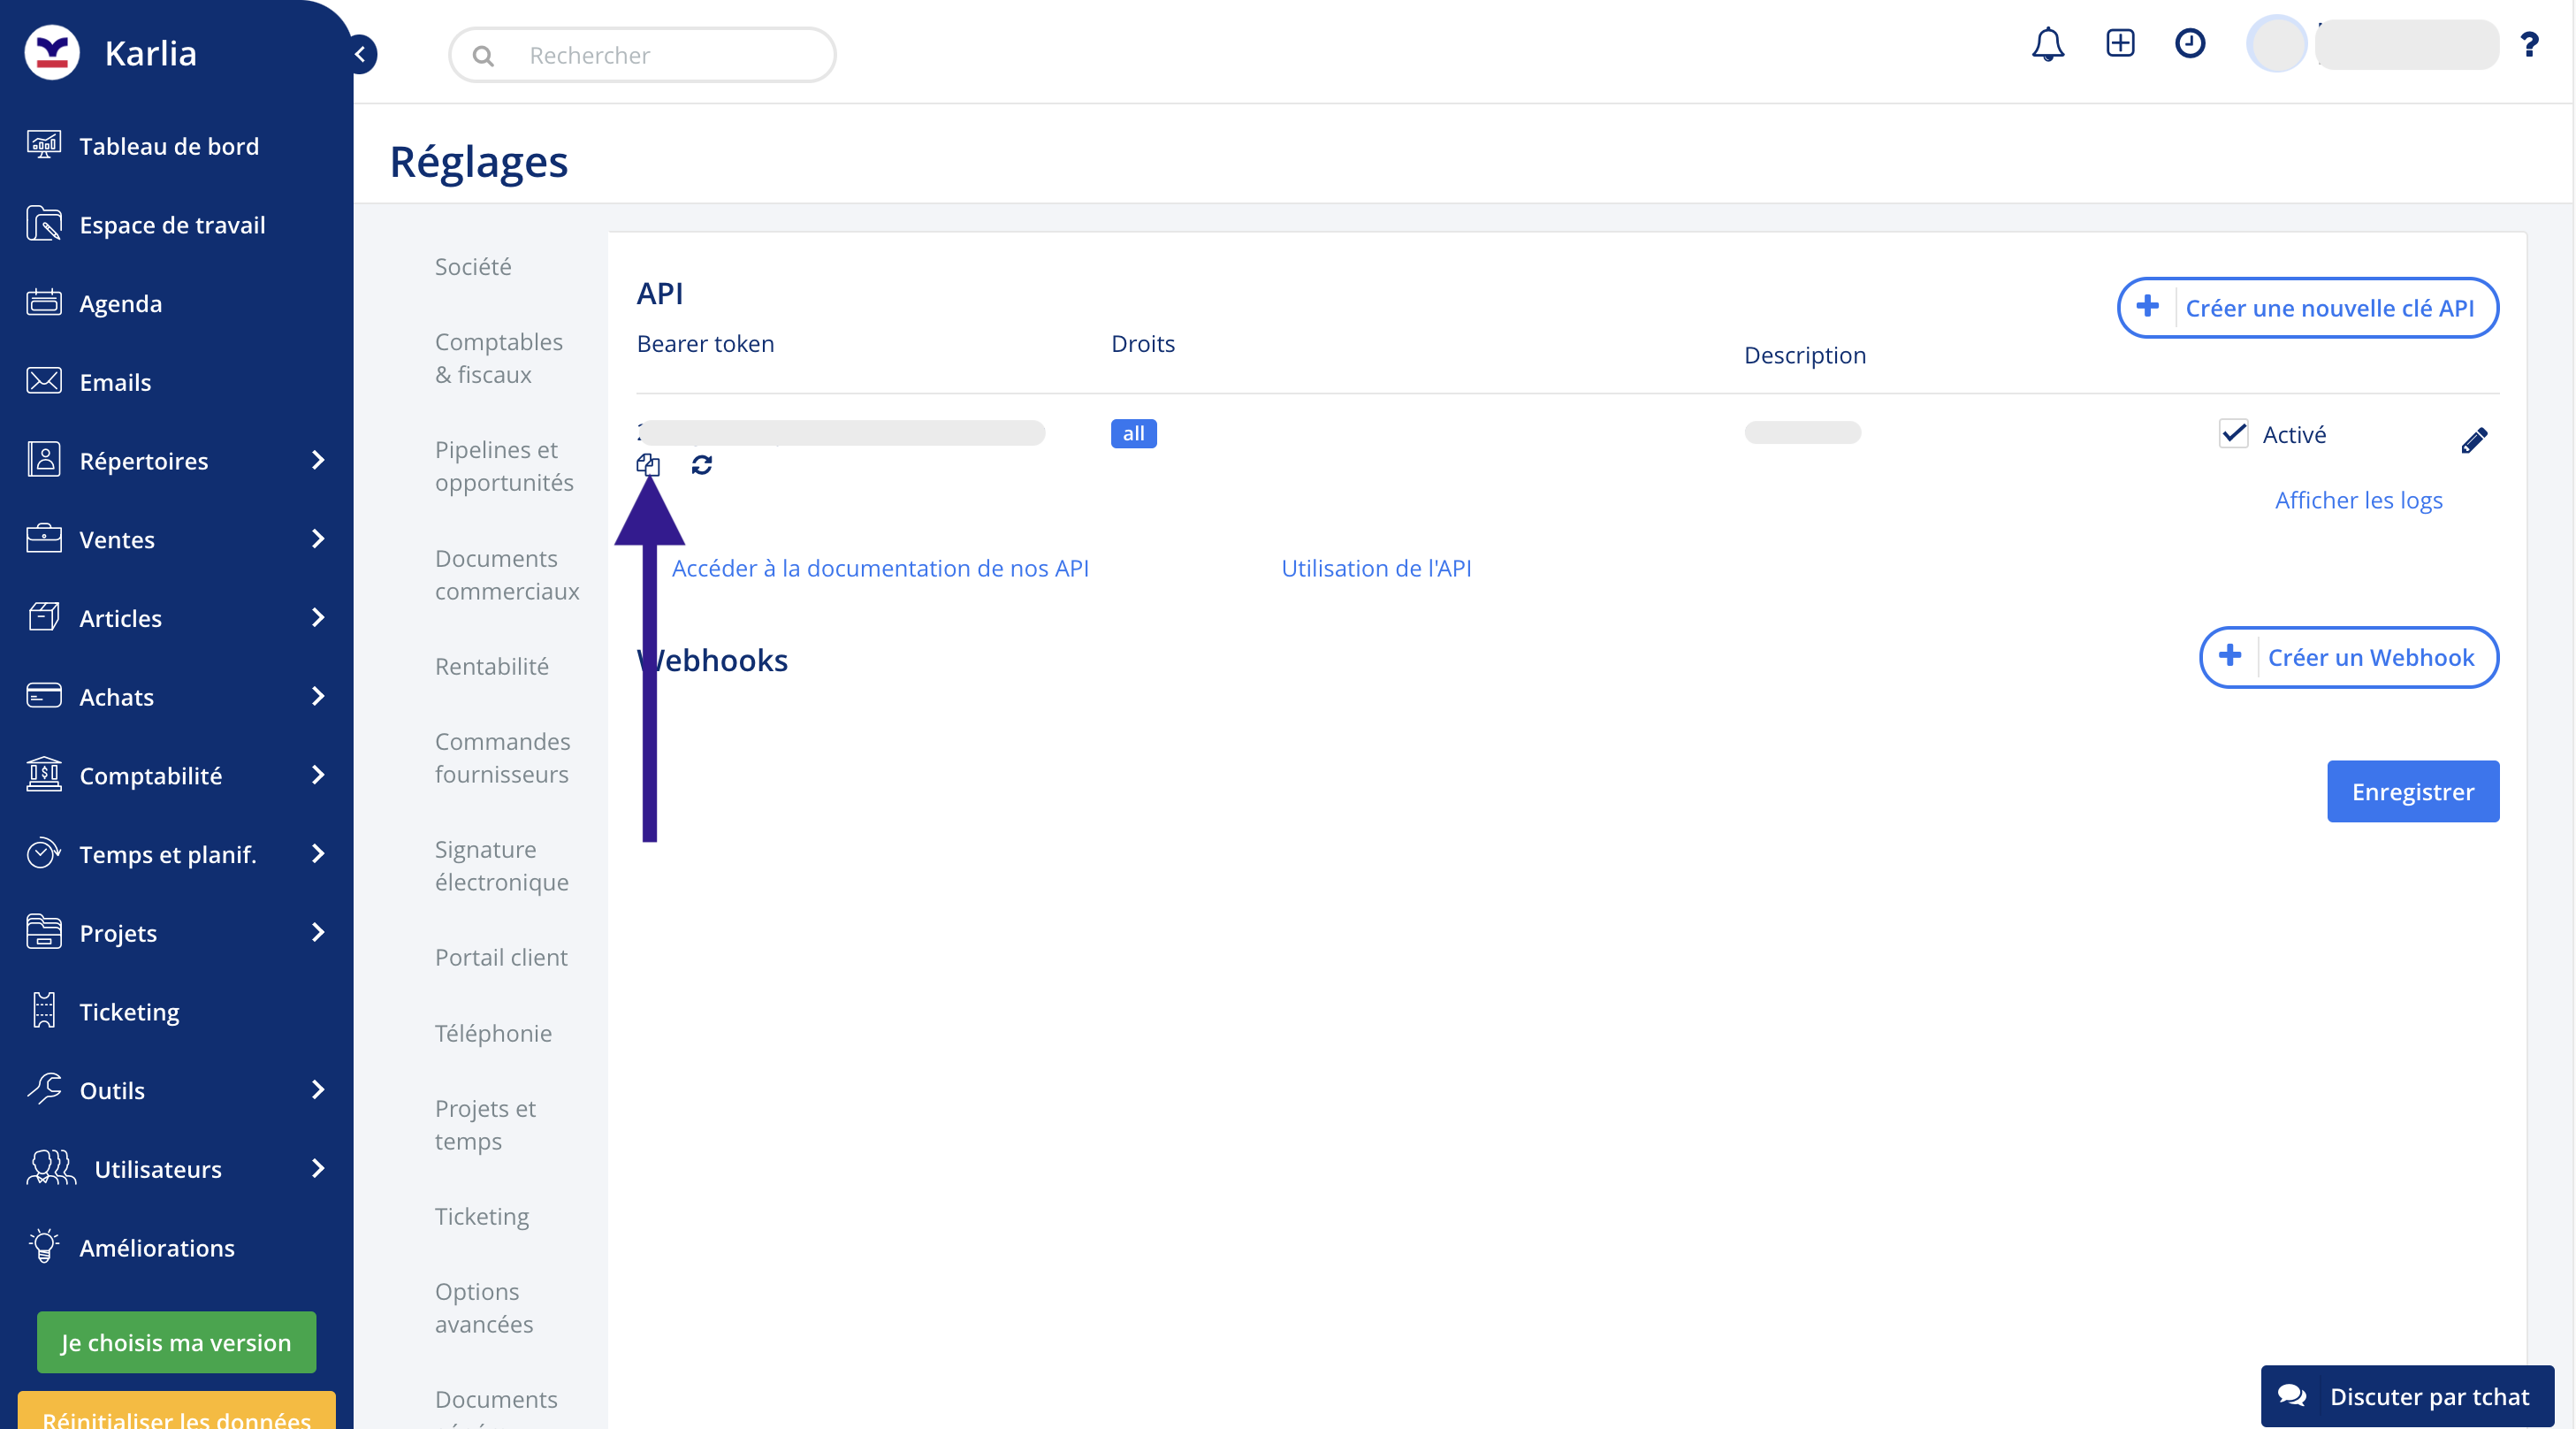Image resolution: width=2576 pixels, height=1429 pixels.
Task: Uncheck the Activé checkbox
Action: (x=2234, y=434)
